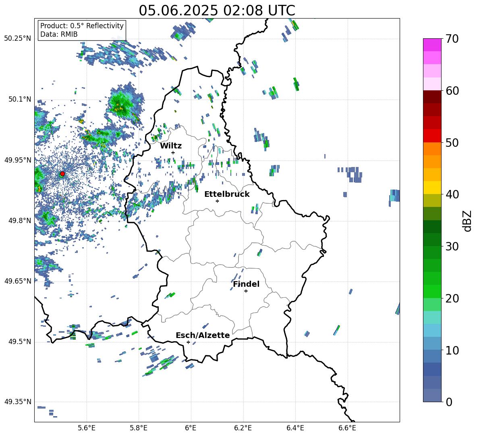Viewport: 477px width, 436px height.
Task: Click the 40 tick on the colorbar
Action: click(x=452, y=194)
